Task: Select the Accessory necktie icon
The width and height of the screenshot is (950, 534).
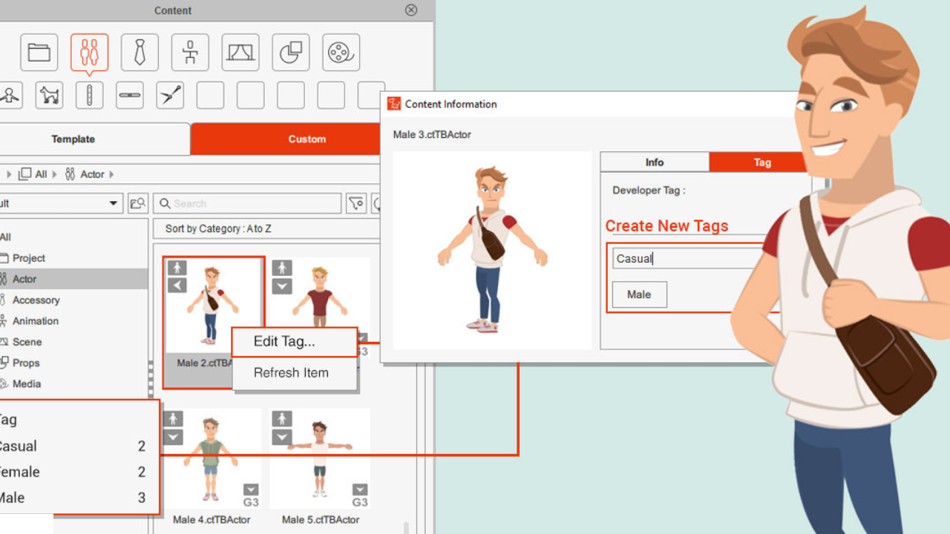Action: (140, 53)
